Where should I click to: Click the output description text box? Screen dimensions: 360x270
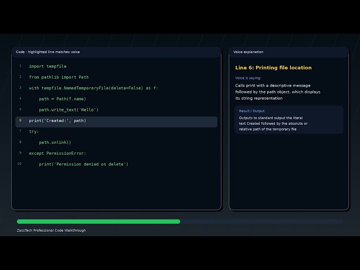pyautogui.click(x=289, y=120)
